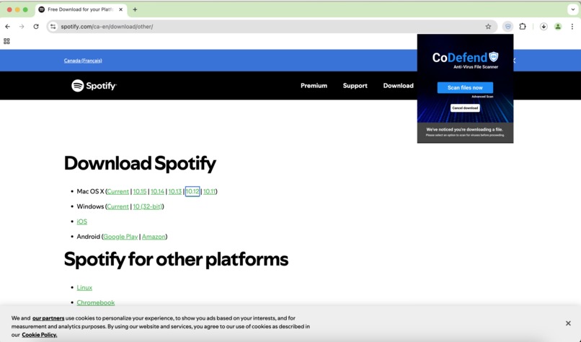The width and height of the screenshot is (581, 342).
Task: Bookmark this page with the star icon
Action: point(488,27)
